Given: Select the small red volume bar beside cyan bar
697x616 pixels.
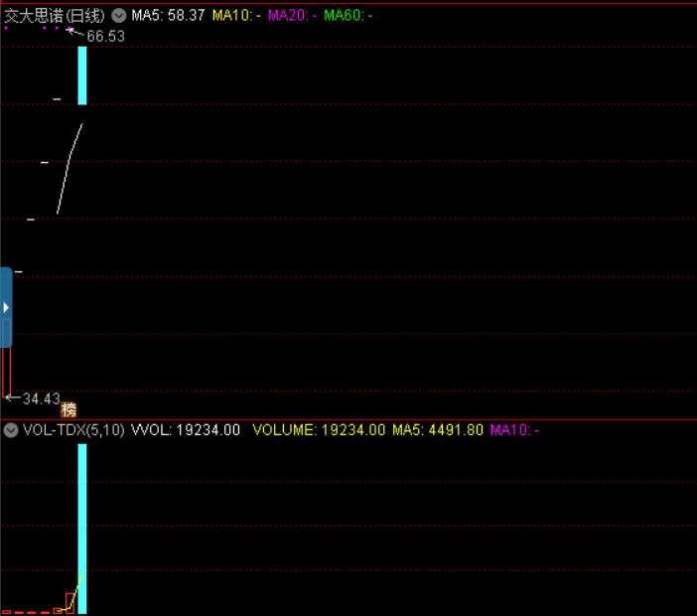Looking at the screenshot, I should click(70, 603).
